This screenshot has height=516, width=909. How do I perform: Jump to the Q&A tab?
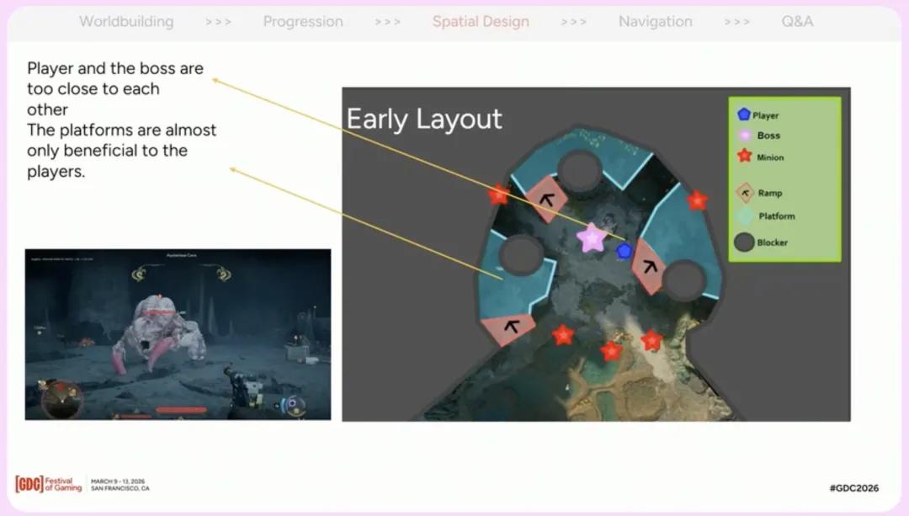click(798, 21)
